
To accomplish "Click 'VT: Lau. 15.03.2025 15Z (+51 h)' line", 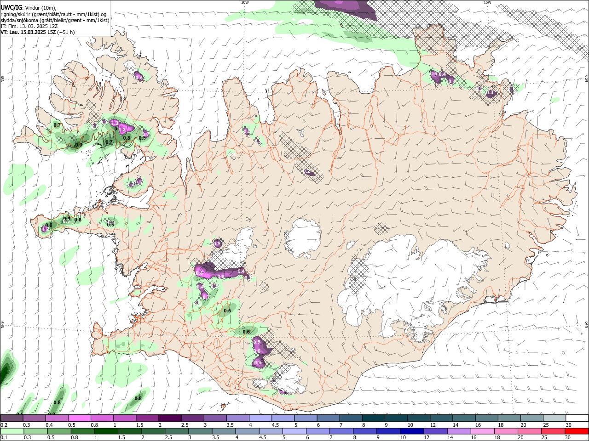I will pyautogui.click(x=38, y=33).
